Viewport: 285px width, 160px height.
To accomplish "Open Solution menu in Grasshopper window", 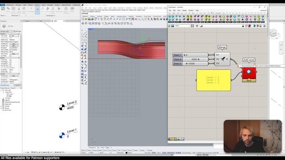I will (x=191, y=10).
